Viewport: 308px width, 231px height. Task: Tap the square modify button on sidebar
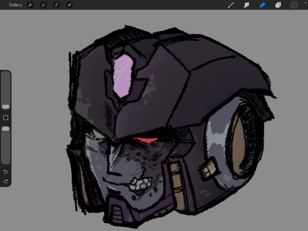click(x=6, y=118)
